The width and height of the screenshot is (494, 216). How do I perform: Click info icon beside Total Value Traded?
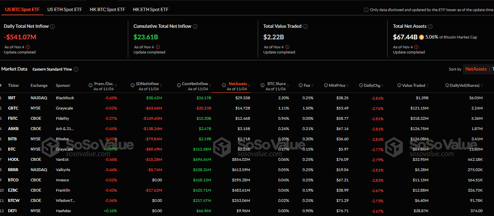click(305, 27)
